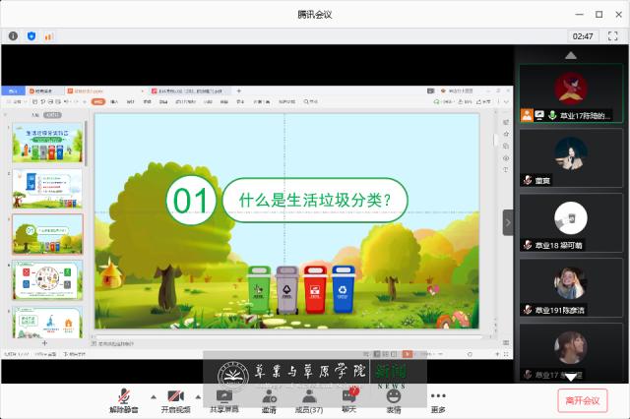Open the 邀请 invite icon

coord(269,399)
